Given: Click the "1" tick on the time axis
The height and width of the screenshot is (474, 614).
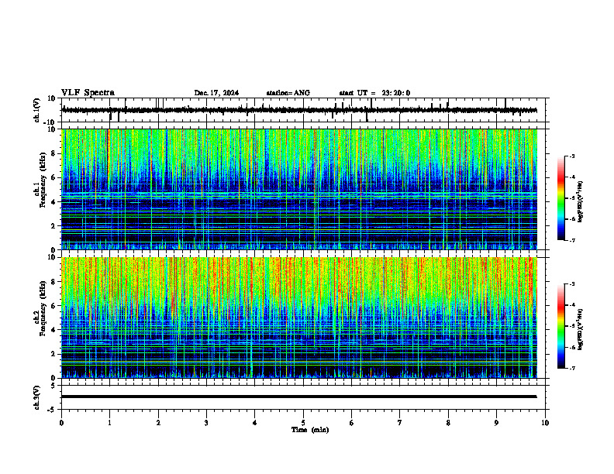Looking at the screenshot, I should (x=109, y=423).
